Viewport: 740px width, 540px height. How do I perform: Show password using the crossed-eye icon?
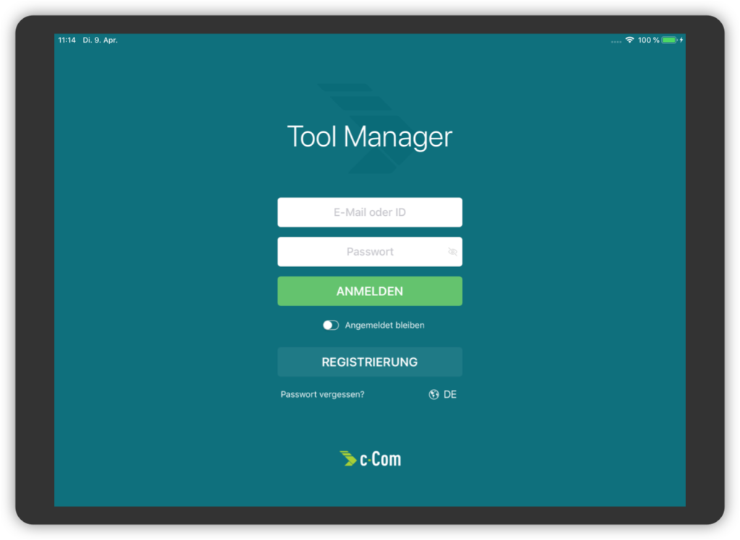pyautogui.click(x=452, y=252)
